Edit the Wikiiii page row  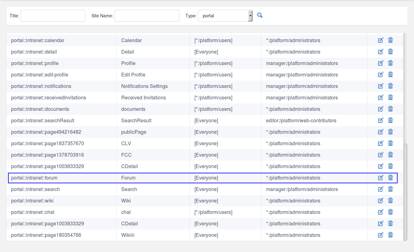pos(381,235)
